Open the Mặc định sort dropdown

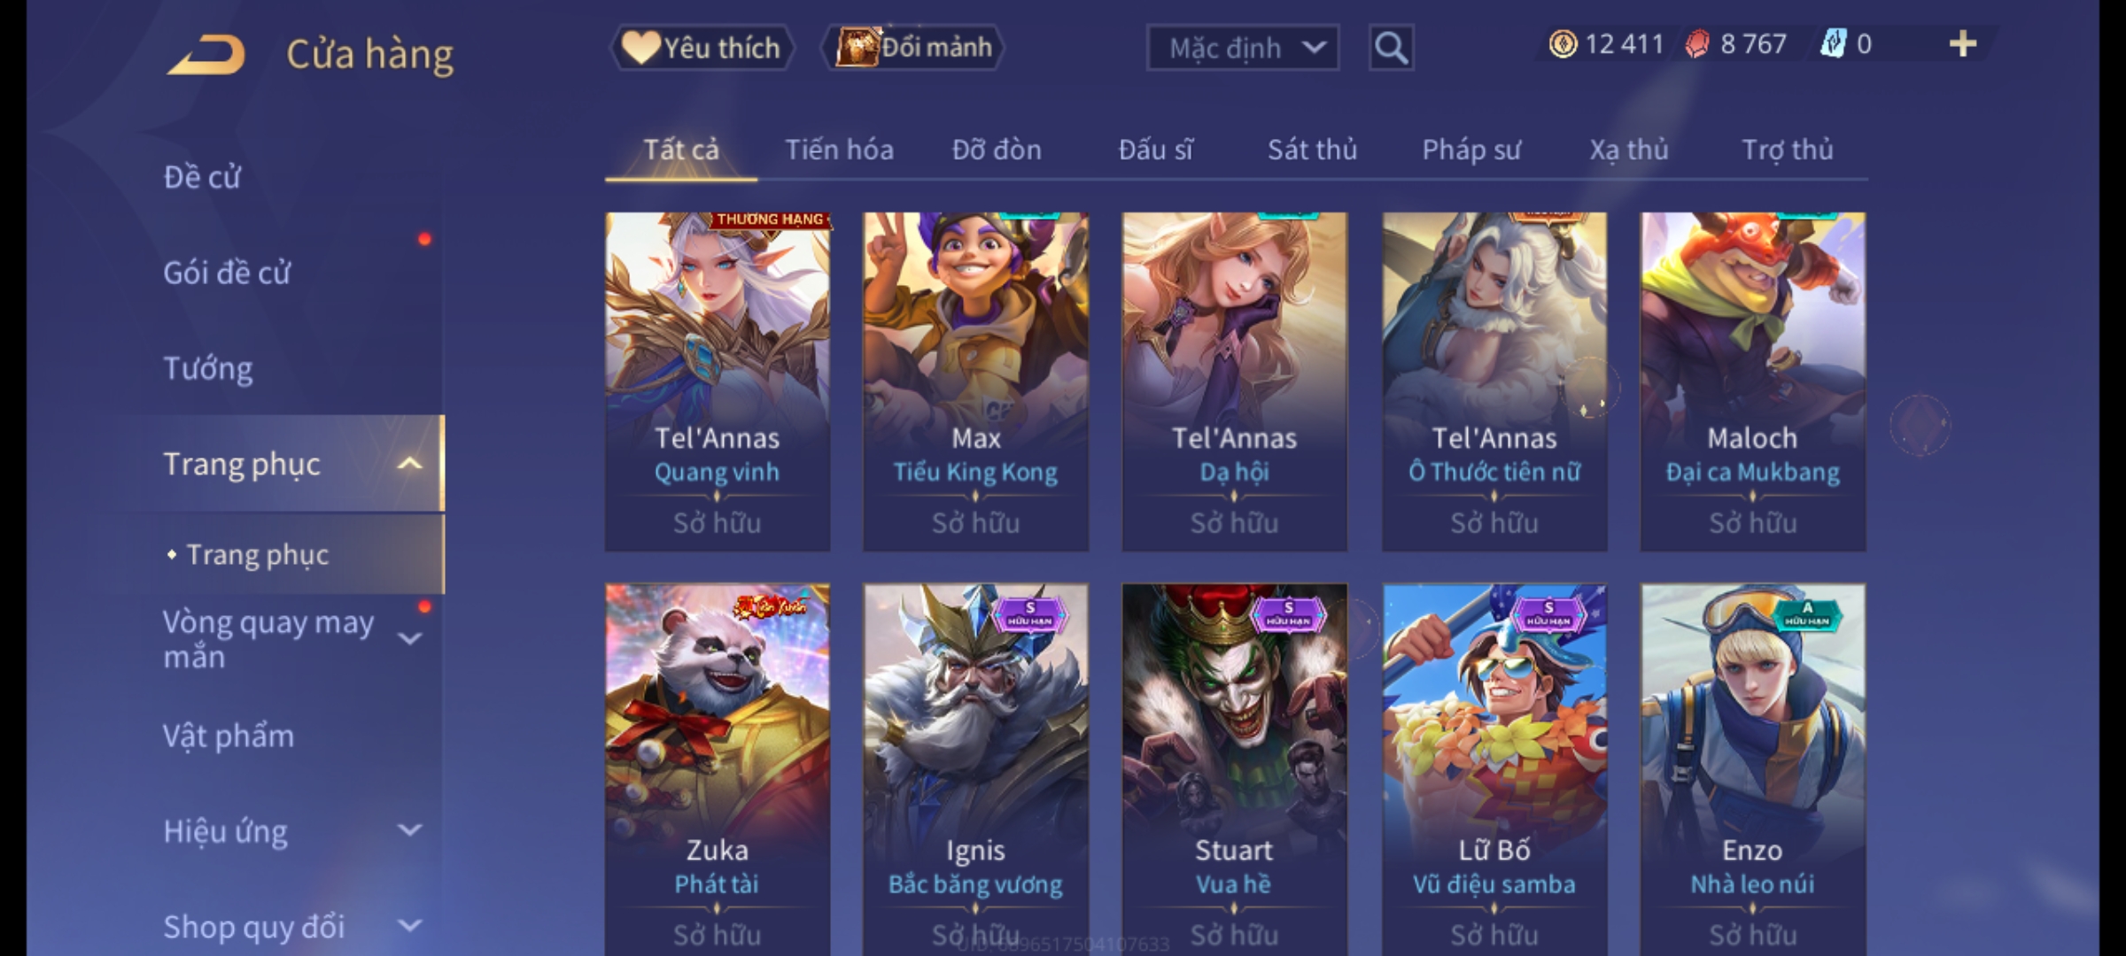pyautogui.click(x=1243, y=48)
